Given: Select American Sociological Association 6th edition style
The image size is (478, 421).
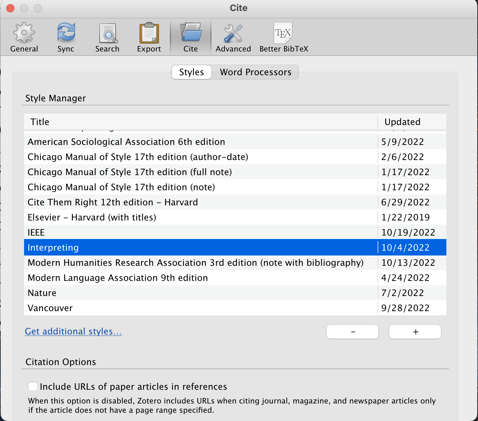Looking at the screenshot, I should pos(235,141).
